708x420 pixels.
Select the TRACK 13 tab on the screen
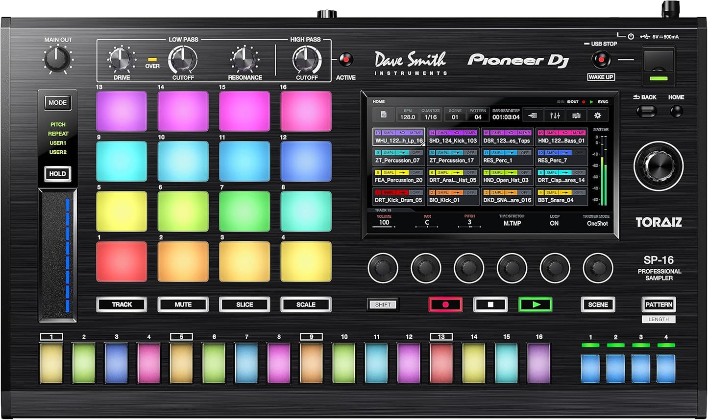[x=382, y=210]
